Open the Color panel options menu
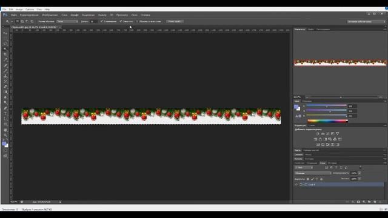Screen dimensions: 388x218 click(385, 101)
